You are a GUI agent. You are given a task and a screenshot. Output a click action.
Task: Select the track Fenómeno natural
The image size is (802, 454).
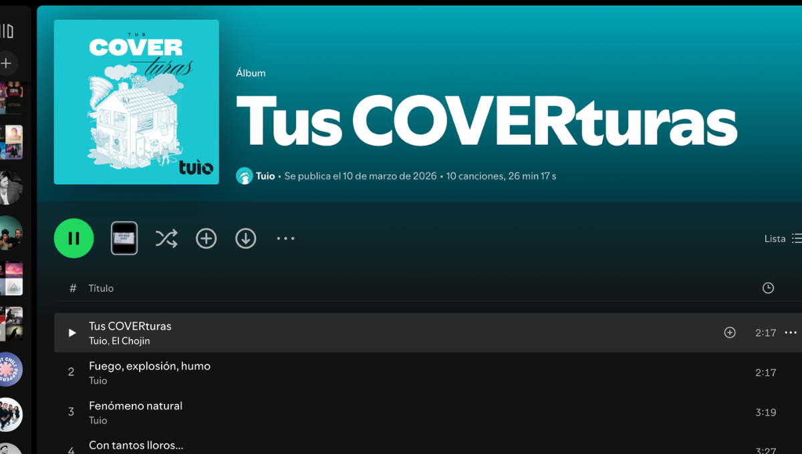coord(136,406)
